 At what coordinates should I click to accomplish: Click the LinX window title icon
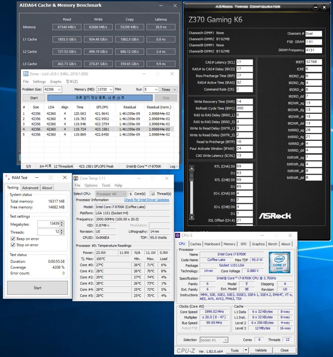click(x=26, y=74)
